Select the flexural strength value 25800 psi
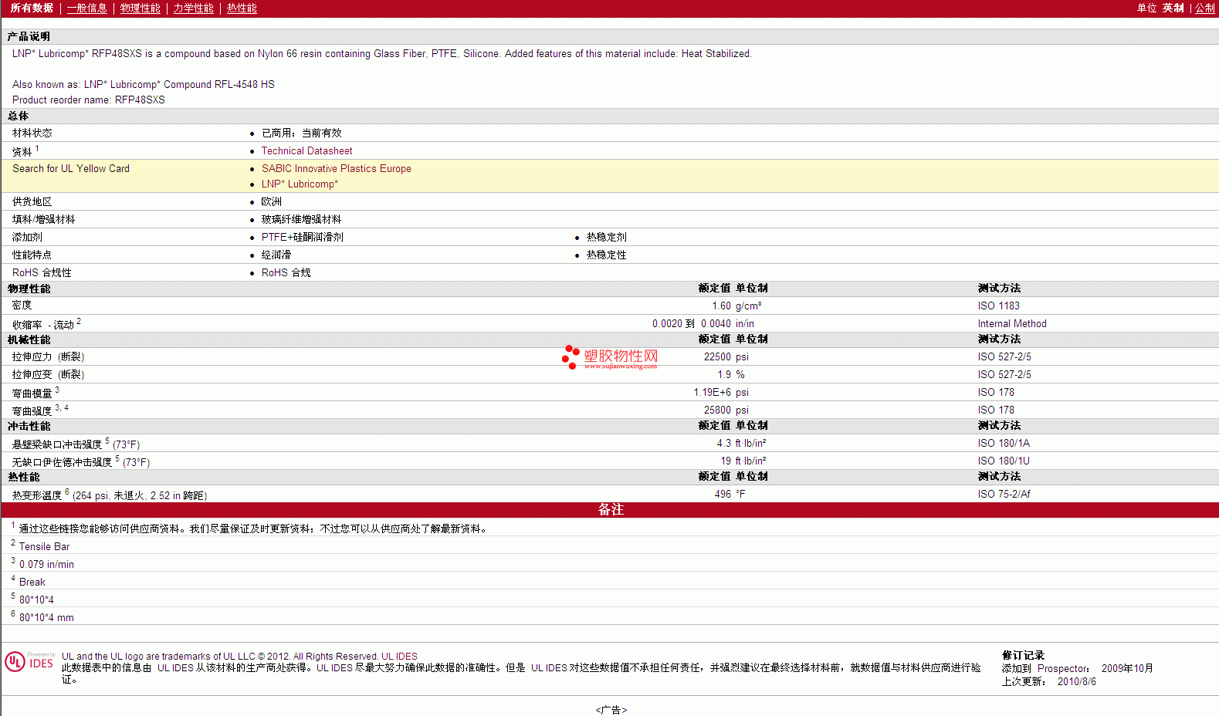Viewport: 1219px width, 716px height. tap(726, 410)
